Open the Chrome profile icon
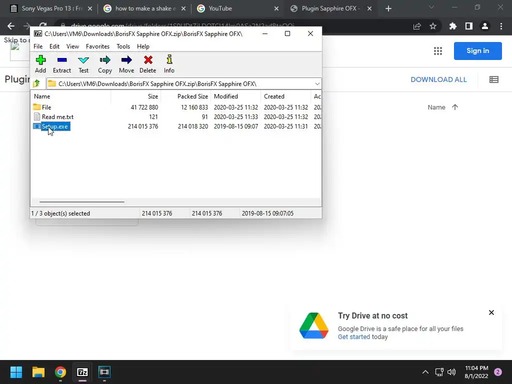The height and width of the screenshot is (384, 512). click(485, 26)
